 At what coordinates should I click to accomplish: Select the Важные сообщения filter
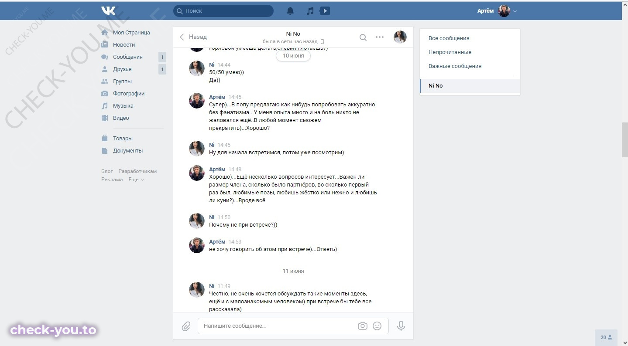[x=470, y=66]
